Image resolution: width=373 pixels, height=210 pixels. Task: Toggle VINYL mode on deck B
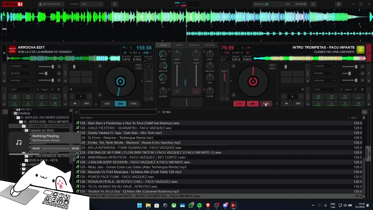click(272, 65)
